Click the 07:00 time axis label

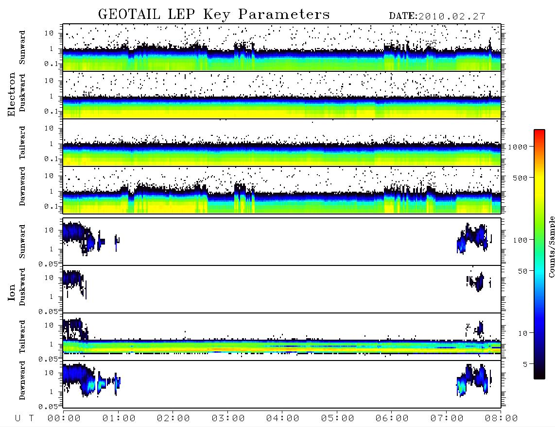pos(447,419)
